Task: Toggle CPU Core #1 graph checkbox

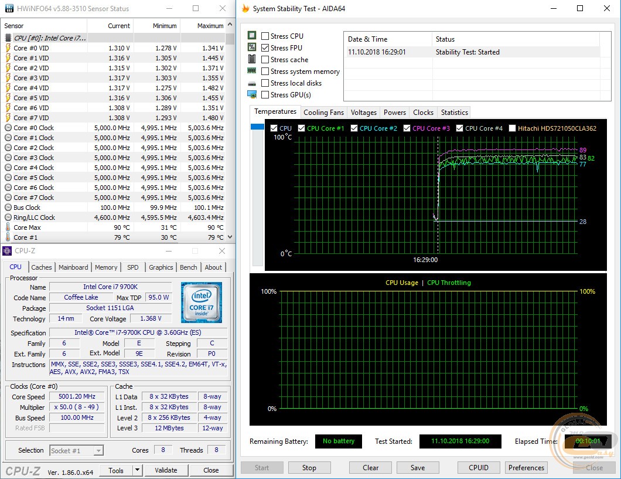Action: pyautogui.click(x=301, y=128)
